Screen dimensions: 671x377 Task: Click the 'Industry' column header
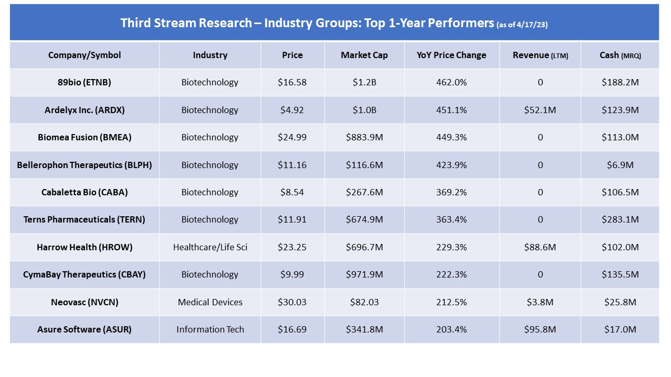[x=210, y=55]
